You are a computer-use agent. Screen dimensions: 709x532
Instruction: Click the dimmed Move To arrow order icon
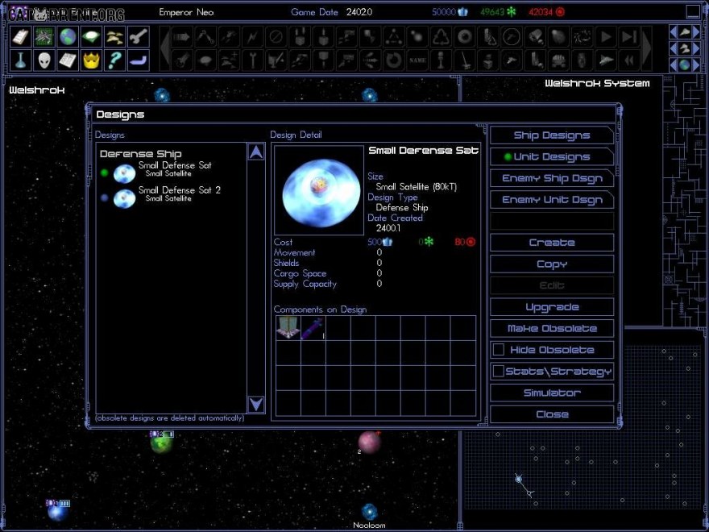pos(182,36)
